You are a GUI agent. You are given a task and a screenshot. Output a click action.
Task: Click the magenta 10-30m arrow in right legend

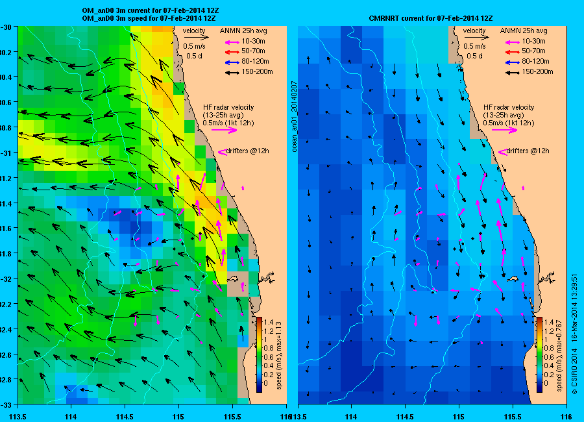pyautogui.click(x=512, y=42)
